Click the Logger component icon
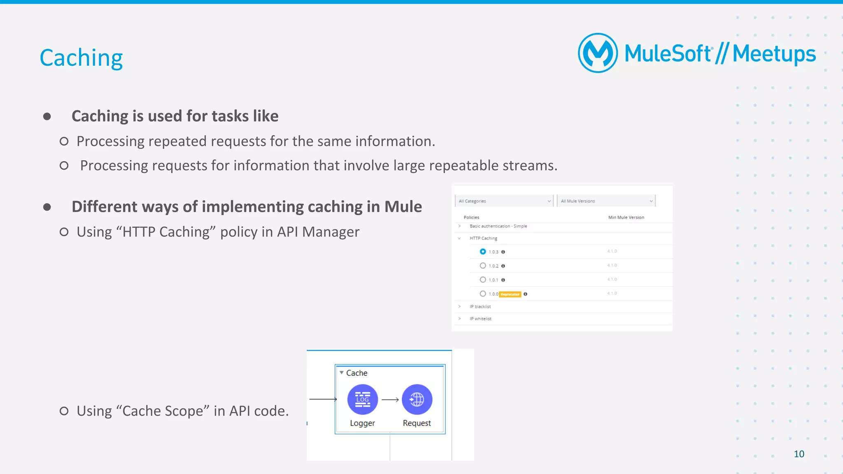This screenshot has height=474, width=843. 362,399
